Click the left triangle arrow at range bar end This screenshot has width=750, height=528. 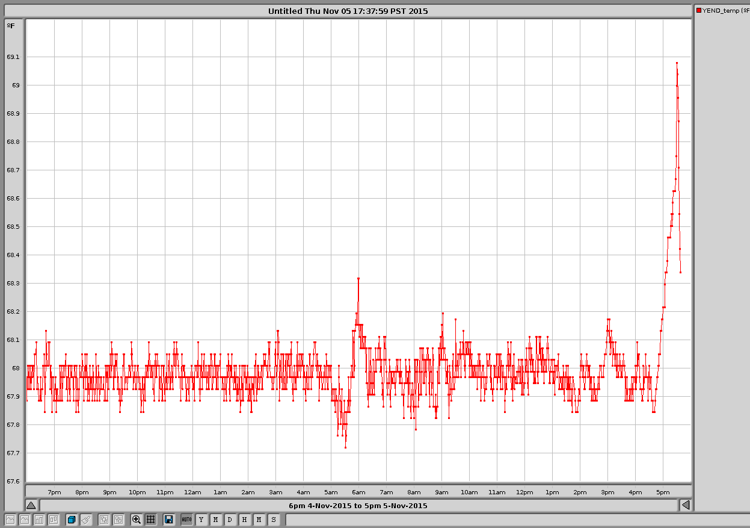point(686,505)
